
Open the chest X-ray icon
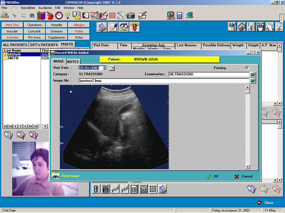pyautogui.click(x=105, y=190)
